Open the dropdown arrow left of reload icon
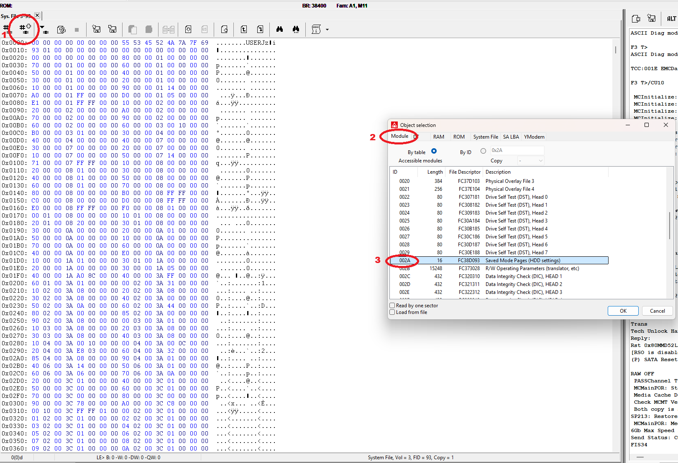Viewport: 678px width, 463px height. [43, 29]
